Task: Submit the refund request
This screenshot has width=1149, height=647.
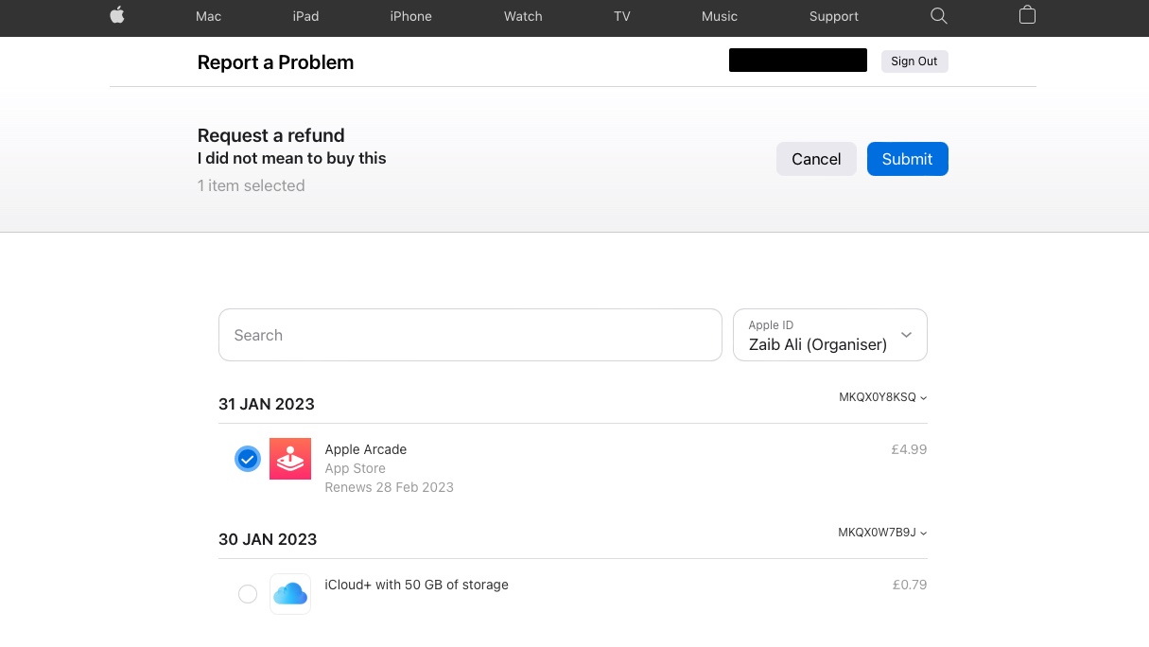Action: click(x=907, y=159)
